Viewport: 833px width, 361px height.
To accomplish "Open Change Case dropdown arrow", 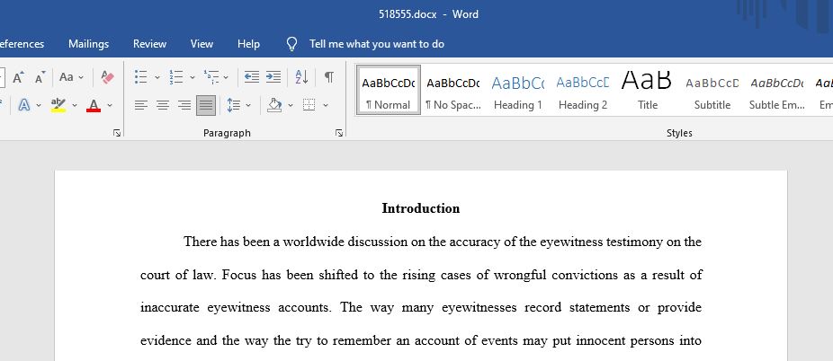I will click(x=81, y=77).
